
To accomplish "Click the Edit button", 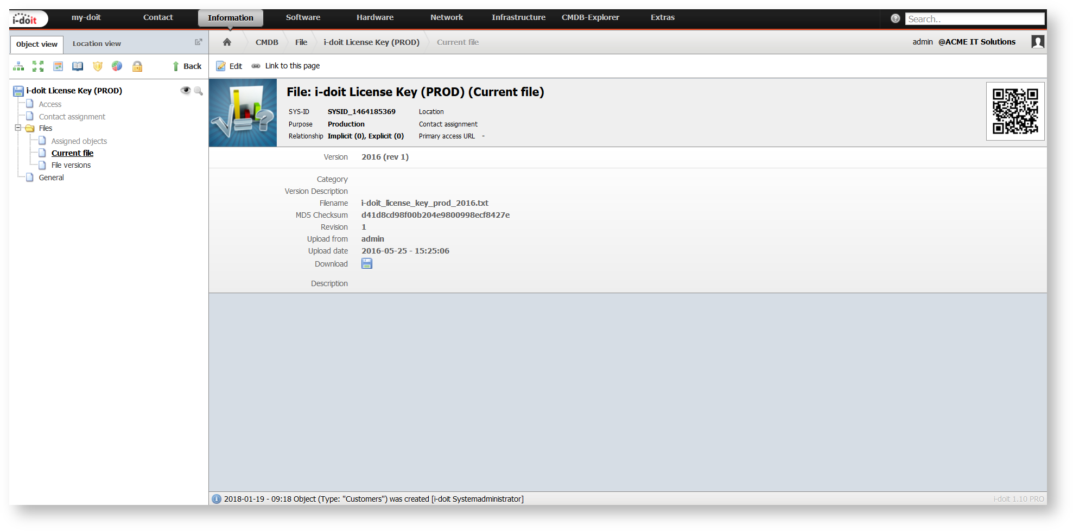I will (x=229, y=66).
